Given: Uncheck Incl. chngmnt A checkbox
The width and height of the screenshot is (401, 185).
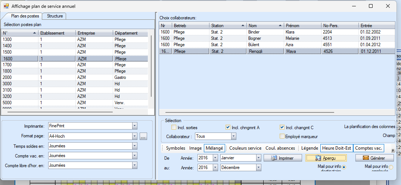Looking at the screenshot, I should point(228,128).
